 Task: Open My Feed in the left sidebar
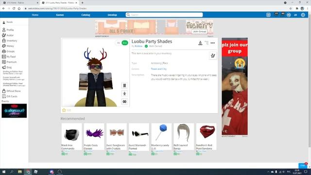click(9, 56)
